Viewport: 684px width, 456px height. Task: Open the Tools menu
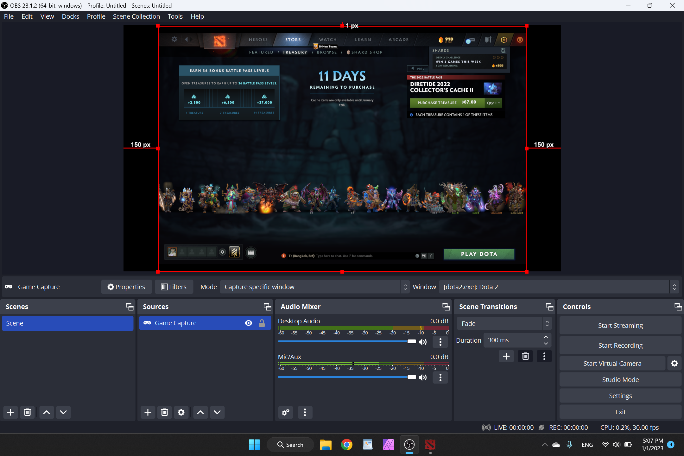[175, 16]
